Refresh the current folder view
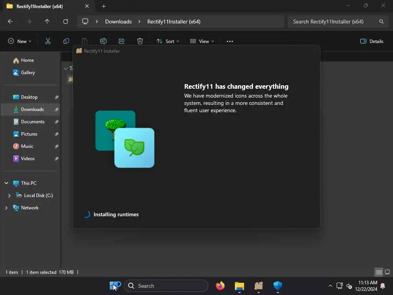The height and width of the screenshot is (295, 393). pos(65,22)
